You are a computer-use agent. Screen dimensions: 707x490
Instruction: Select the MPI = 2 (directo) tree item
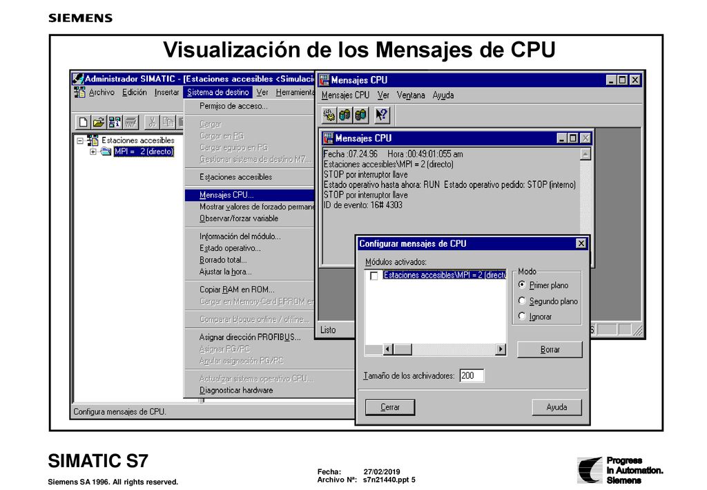[x=144, y=151]
